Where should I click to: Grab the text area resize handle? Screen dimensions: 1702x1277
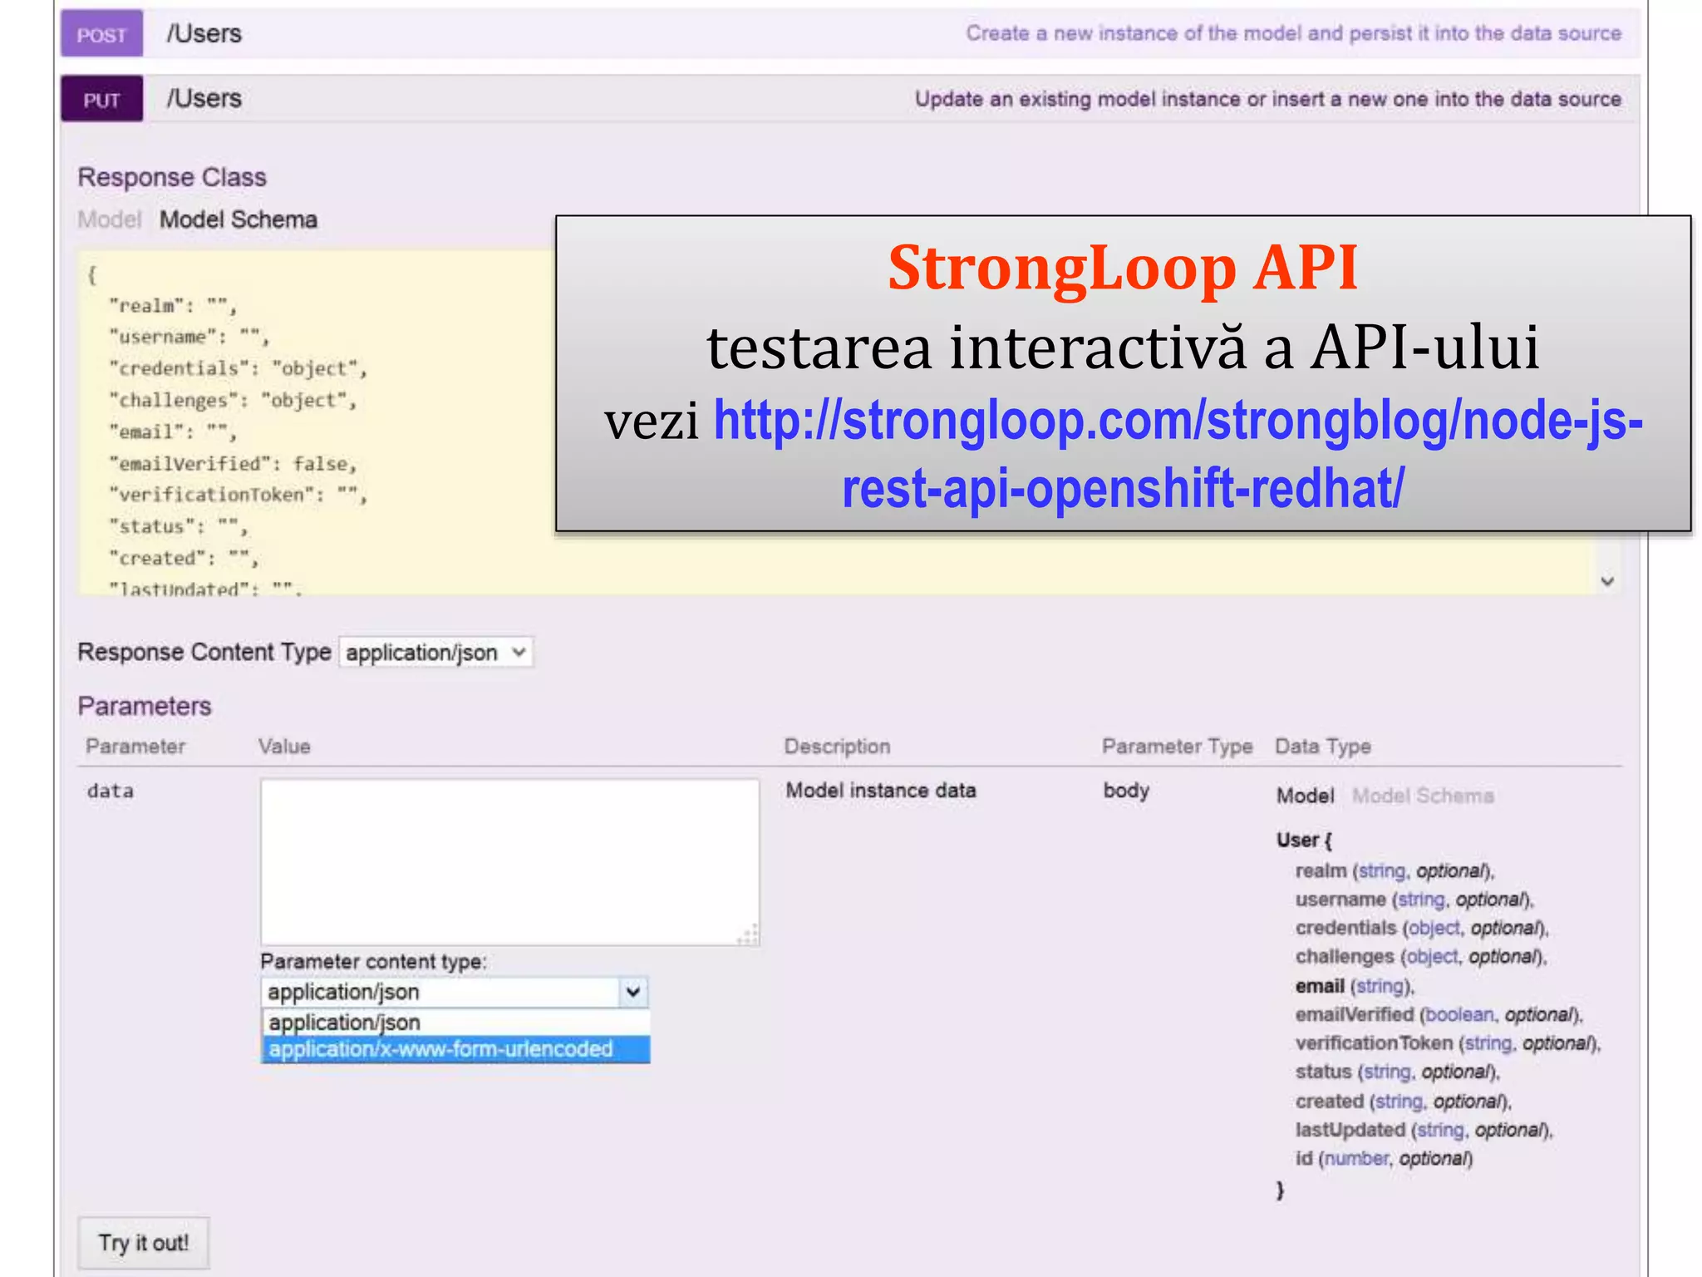(750, 935)
